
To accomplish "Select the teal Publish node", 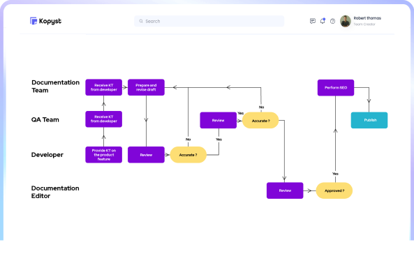I will (369, 120).
